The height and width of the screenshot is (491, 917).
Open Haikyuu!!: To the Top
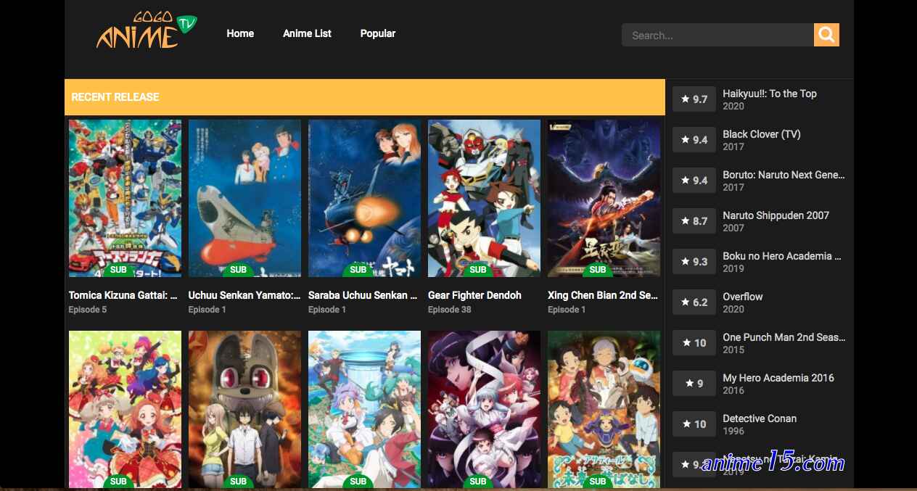pyautogui.click(x=770, y=94)
